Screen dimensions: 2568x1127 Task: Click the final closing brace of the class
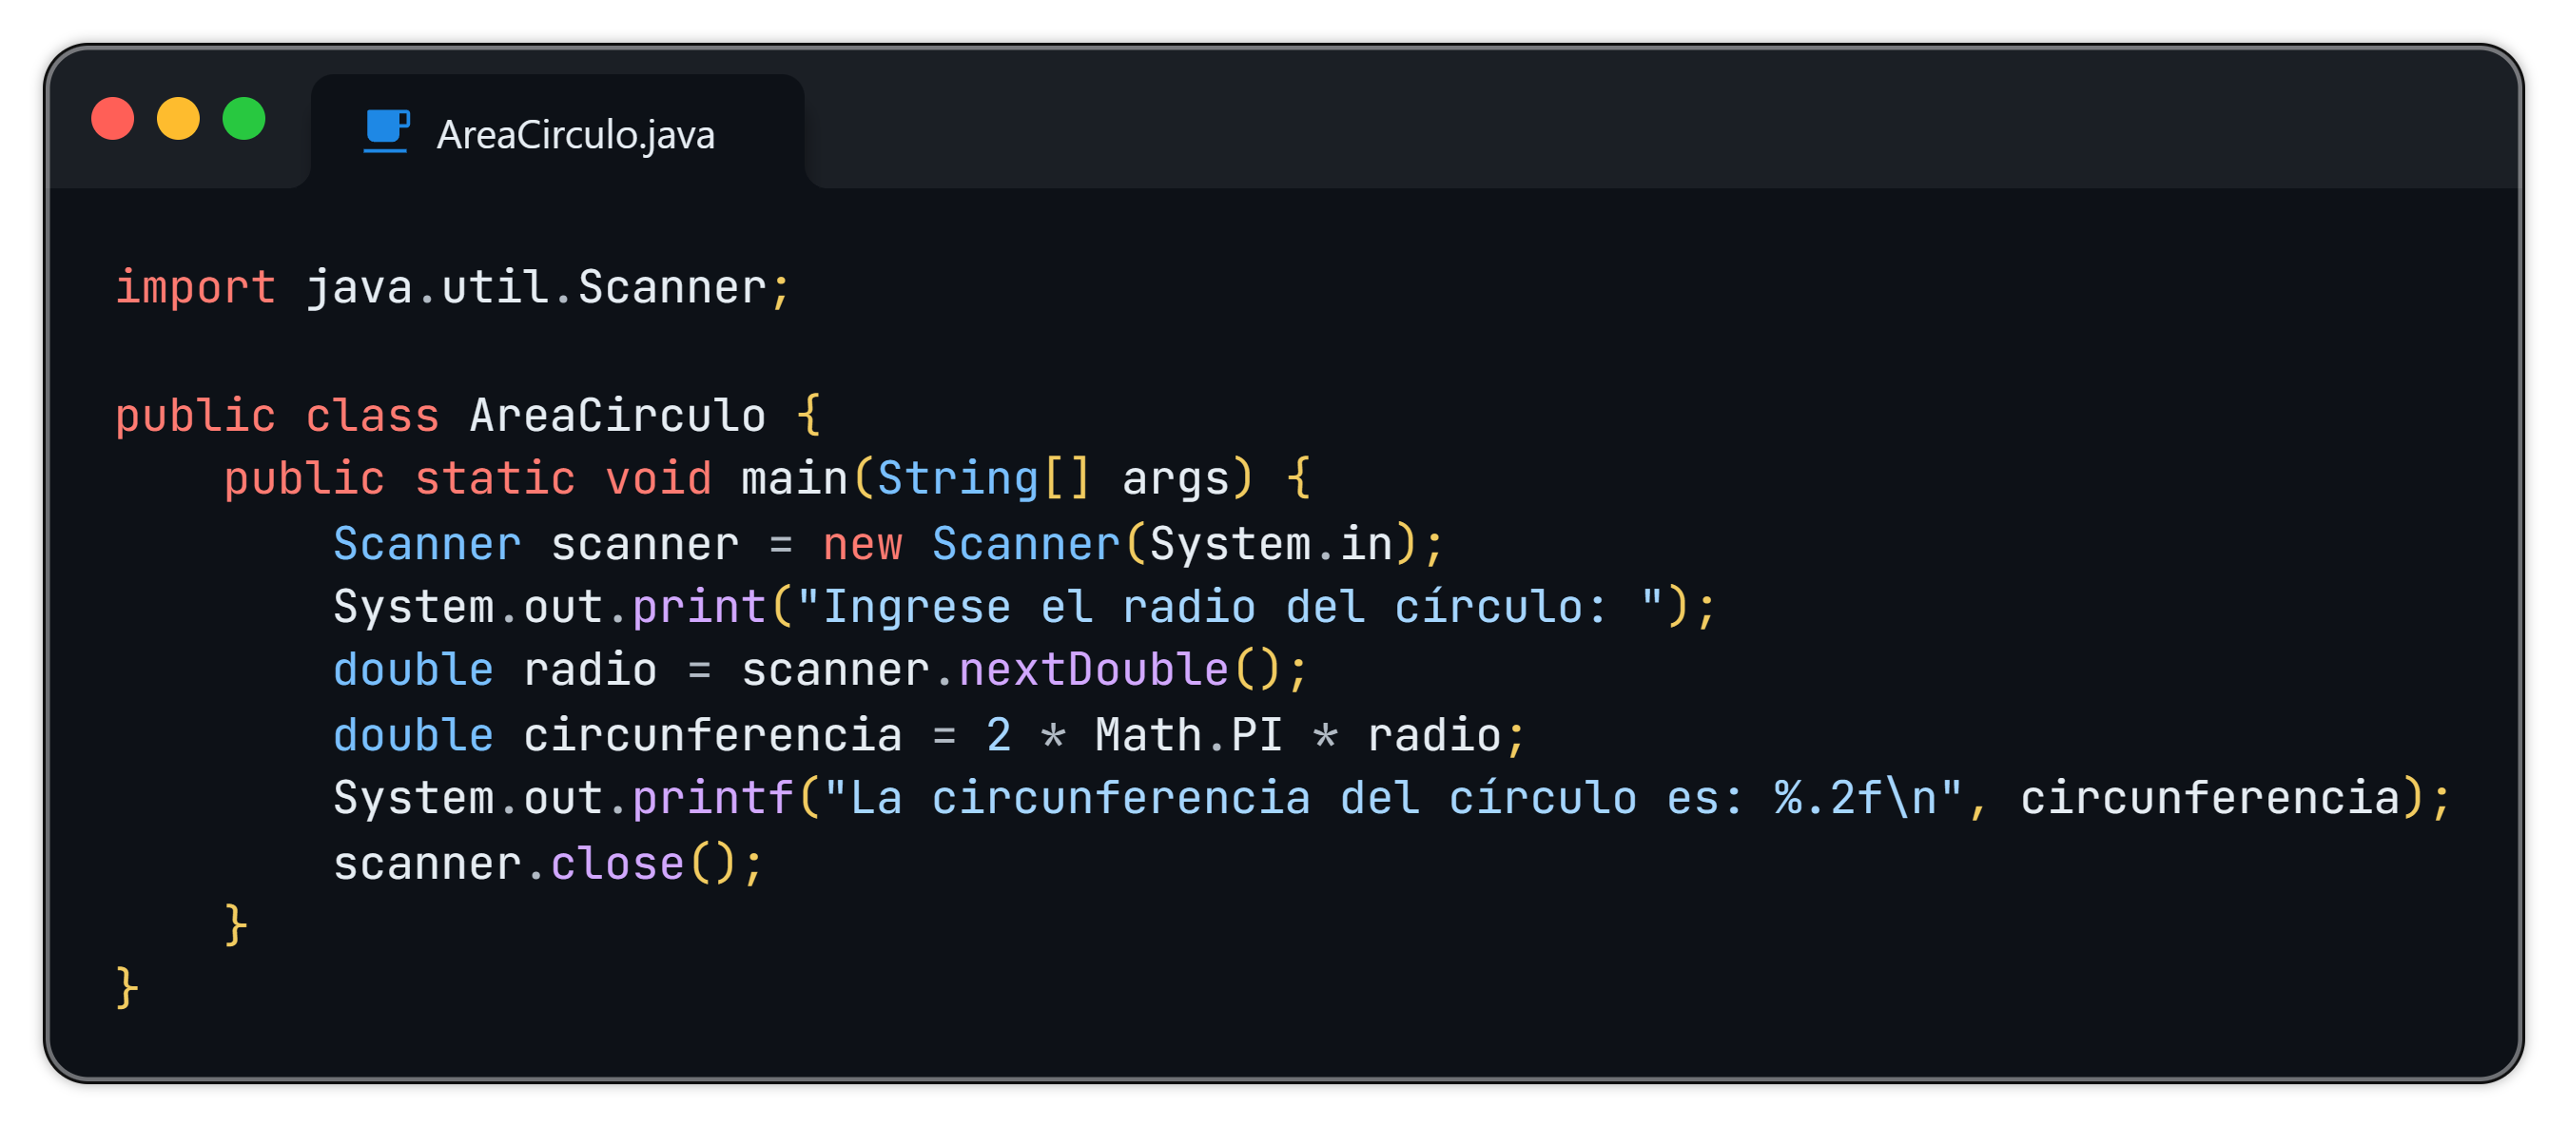pyautogui.click(x=126, y=988)
